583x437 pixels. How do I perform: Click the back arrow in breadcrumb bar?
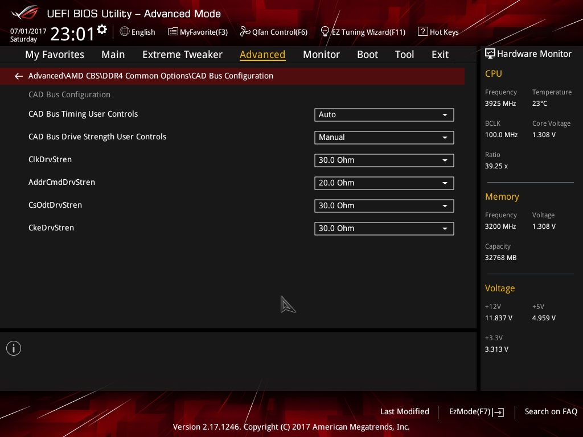tap(19, 76)
